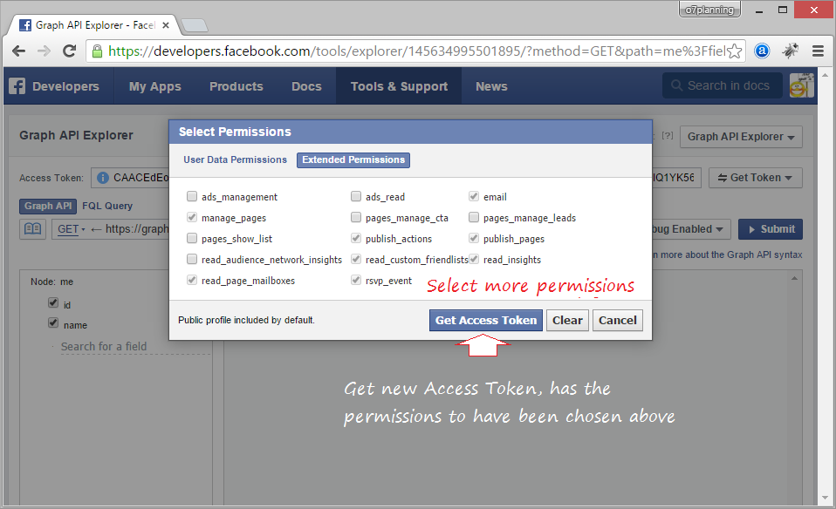The height and width of the screenshot is (509, 836).
Task: Toggle the id field checkbox
Action: (53, 303)
